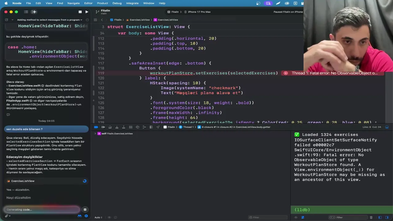The image size is (393, 221).
Task: Select Fitalin in the editor jump bar
Action: (116, 20)
